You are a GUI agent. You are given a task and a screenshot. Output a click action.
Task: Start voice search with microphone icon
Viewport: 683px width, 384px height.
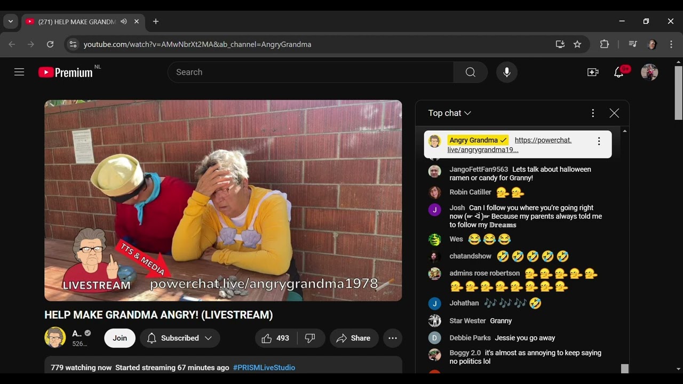(507, 72)
